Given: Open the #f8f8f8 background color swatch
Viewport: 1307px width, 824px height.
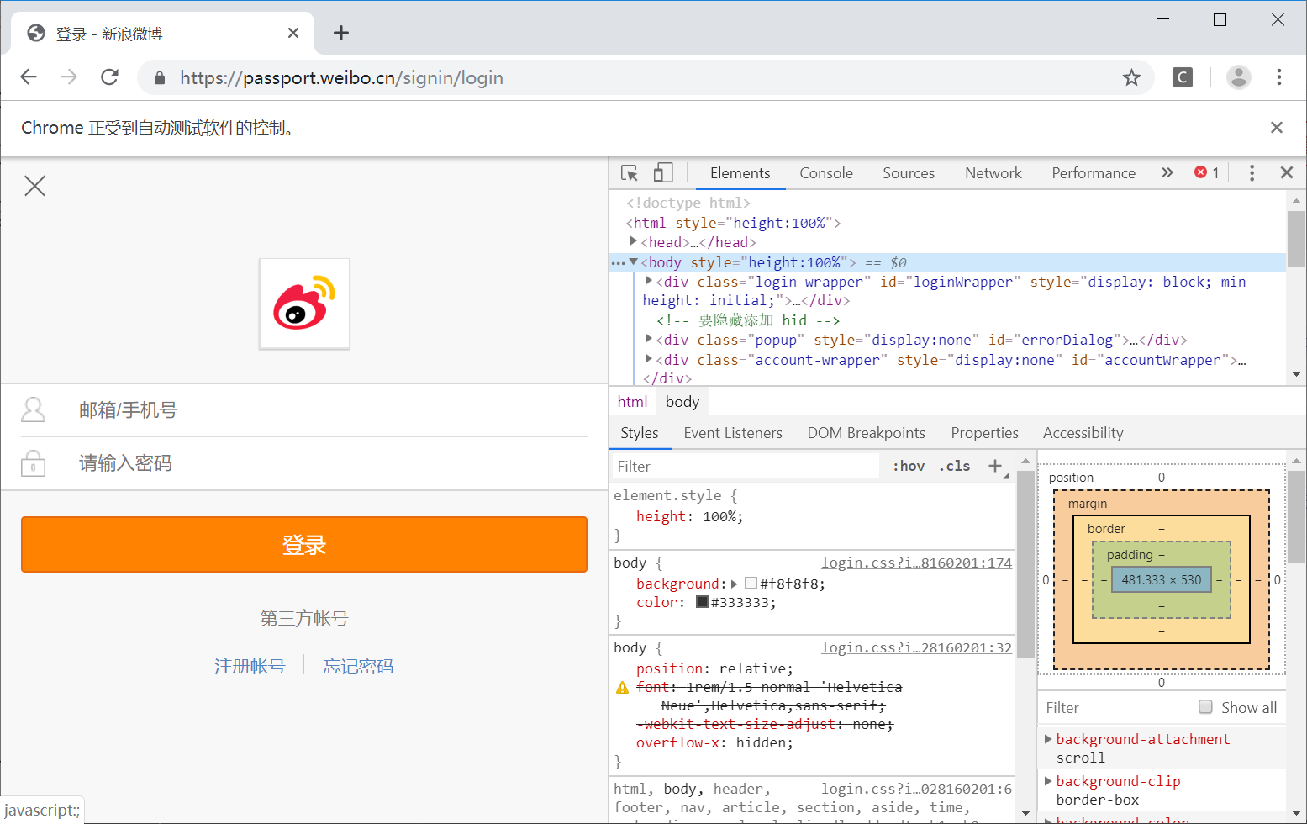Looking at the screenshot, I should (x=751, y=584).
